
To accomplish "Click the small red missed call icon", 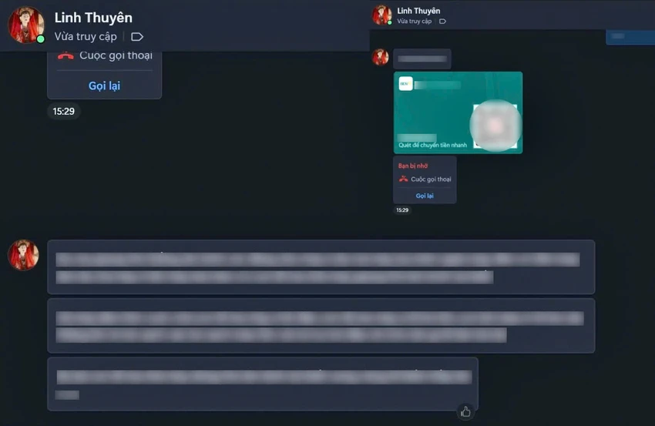I will (403, 179).
